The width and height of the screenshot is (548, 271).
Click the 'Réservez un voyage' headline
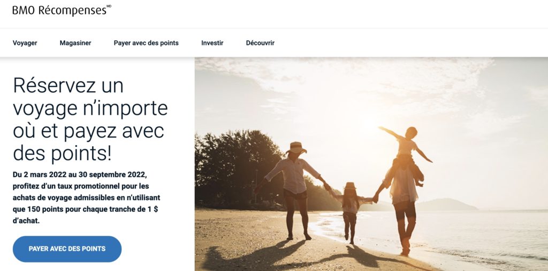point(90,119)
